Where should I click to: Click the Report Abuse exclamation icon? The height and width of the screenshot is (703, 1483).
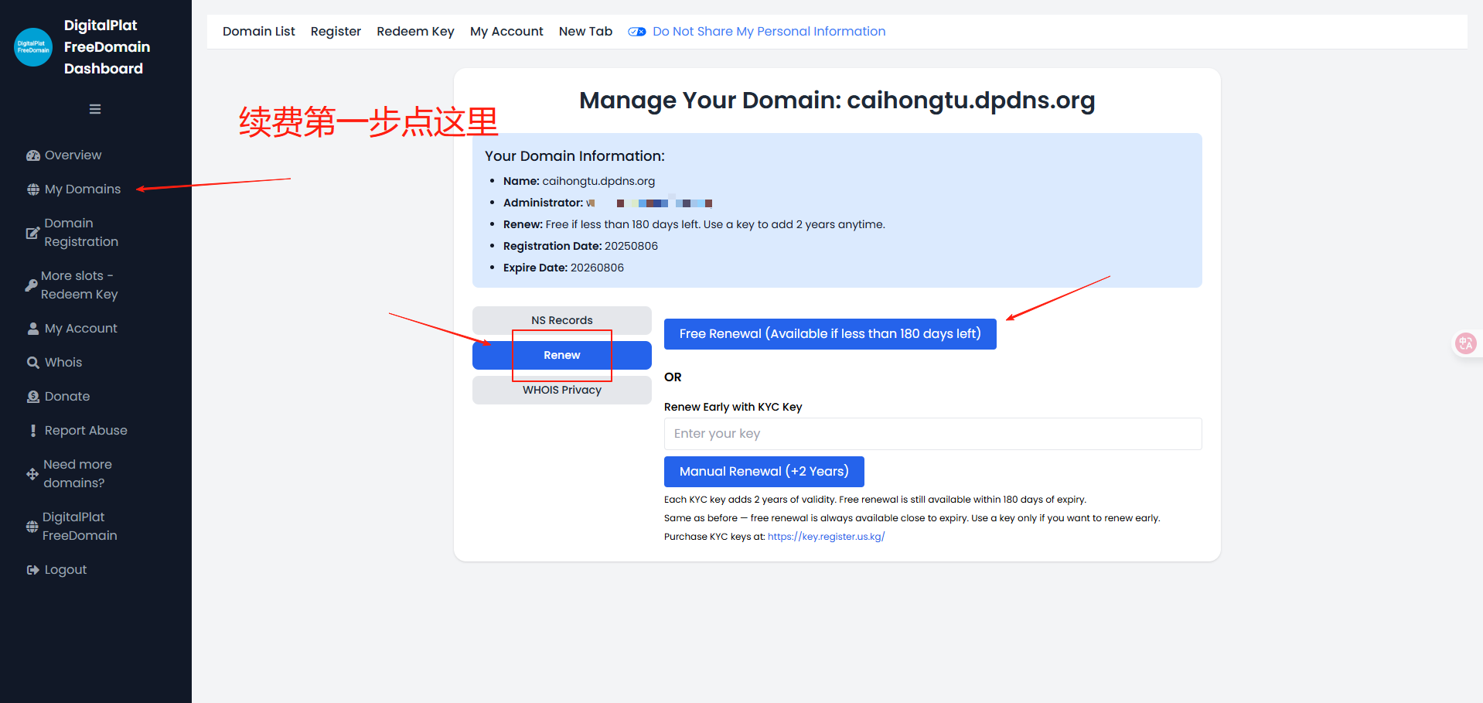click(x=33, y=431)
